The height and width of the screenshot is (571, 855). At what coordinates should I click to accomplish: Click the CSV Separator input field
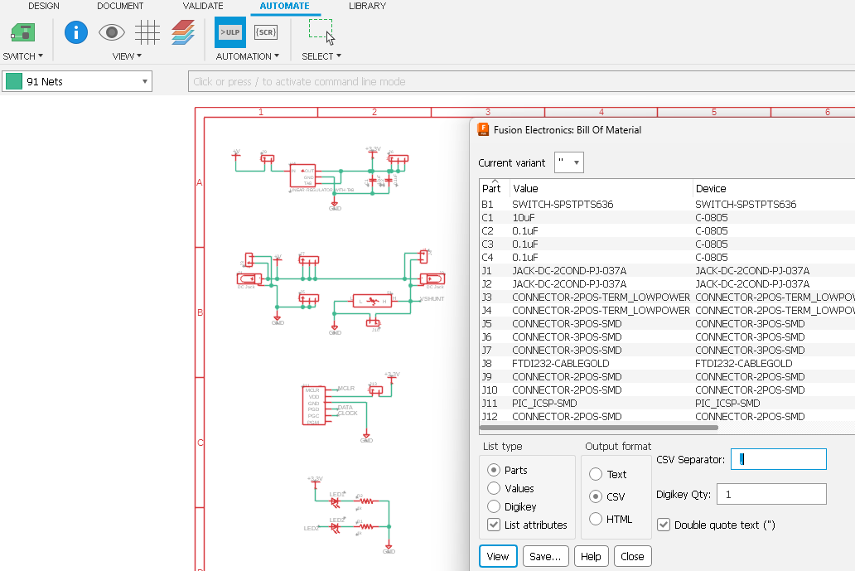(x=779, y=459)
